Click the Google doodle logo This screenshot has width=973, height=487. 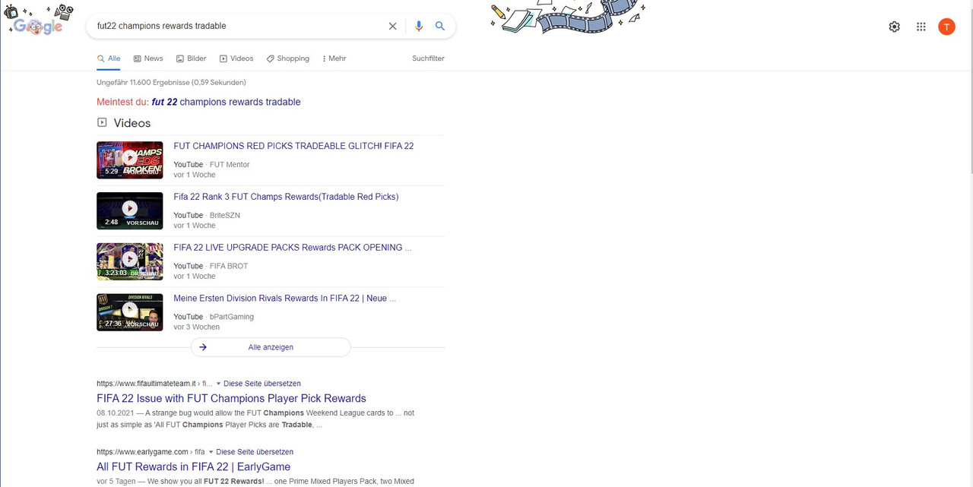[x=38, y=23]
